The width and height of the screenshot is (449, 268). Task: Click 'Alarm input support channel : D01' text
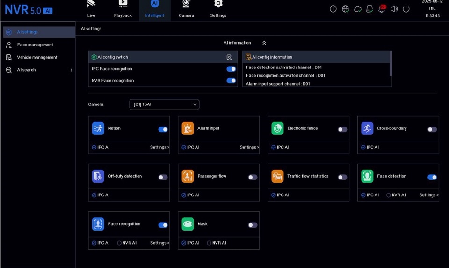[278, 84]
